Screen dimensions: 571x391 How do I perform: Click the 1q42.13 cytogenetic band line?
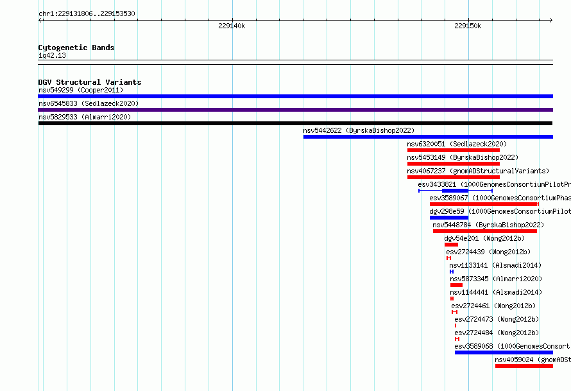coord(295,62)
